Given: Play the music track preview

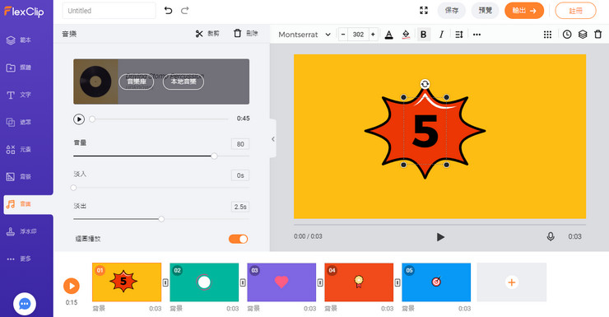Looking at the screenshot, I should point(79,119).
